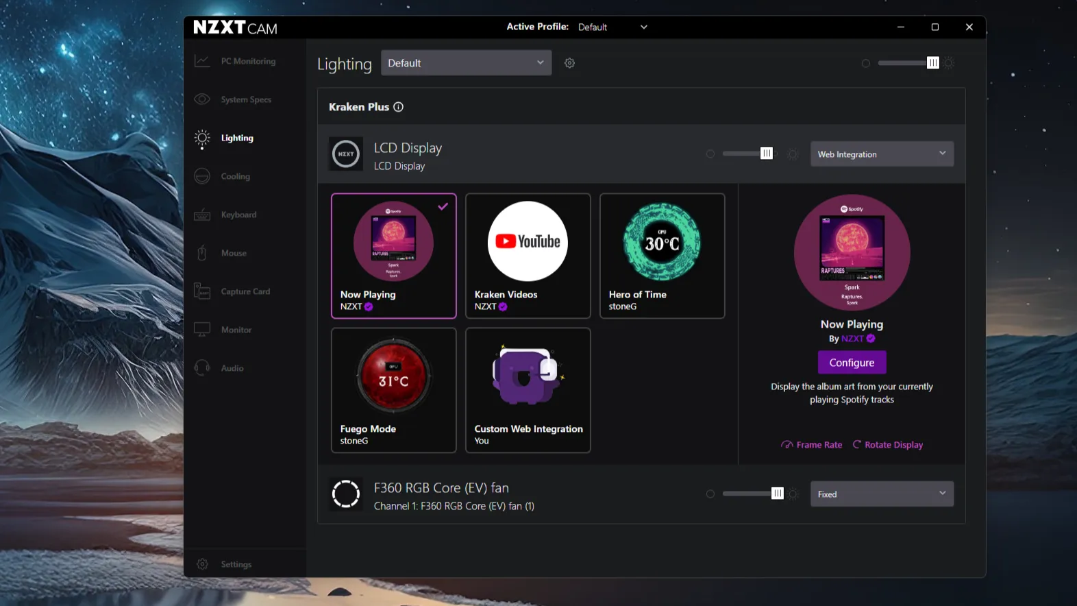The width and height of the screenshot is (1077, 606).
Task: Expand the Active Profile dropdown
Action: click(x=612, y=27)
